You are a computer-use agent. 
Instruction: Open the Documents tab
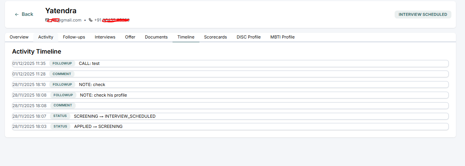156,37
